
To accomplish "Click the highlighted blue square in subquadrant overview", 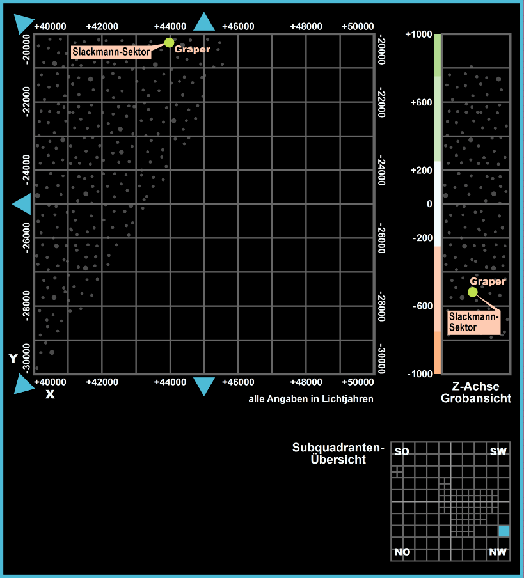I will tap(504, 531).
